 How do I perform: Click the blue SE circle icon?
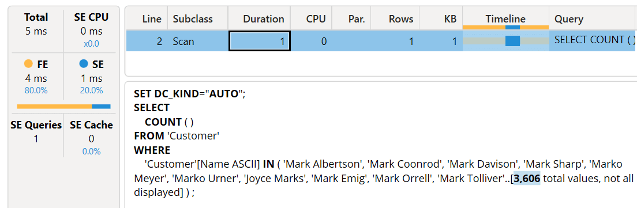pos(84,63)
